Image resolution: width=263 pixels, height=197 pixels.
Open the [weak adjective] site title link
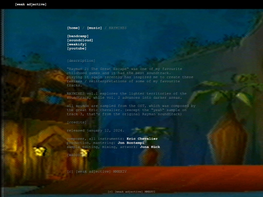pos(31,4)
